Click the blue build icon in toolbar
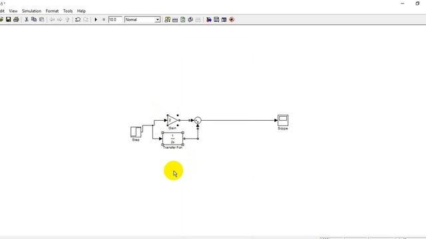 tap(208, 19)
